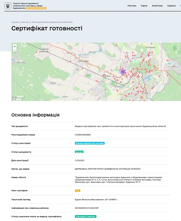Click the 'Сертифікат готовності' page heading

pyautogui.click(x=47, y=28)
